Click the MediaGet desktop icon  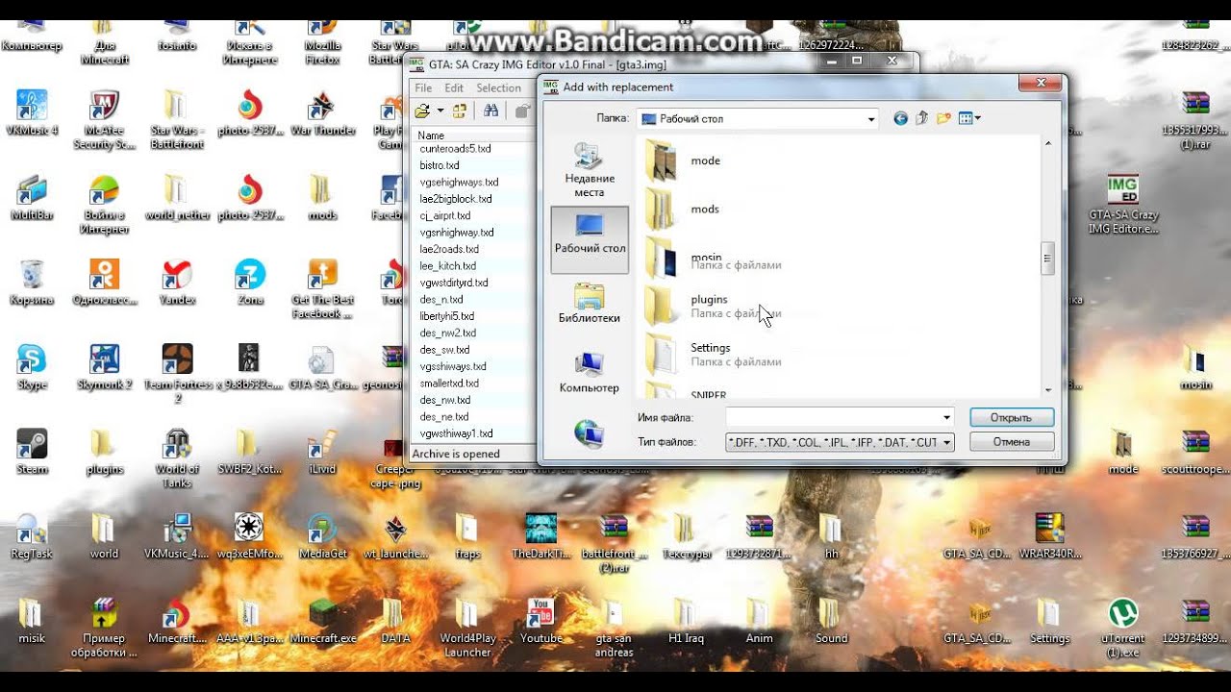(323, 536)
